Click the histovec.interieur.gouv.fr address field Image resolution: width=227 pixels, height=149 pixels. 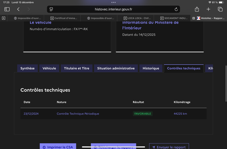(x=113, y=9)
